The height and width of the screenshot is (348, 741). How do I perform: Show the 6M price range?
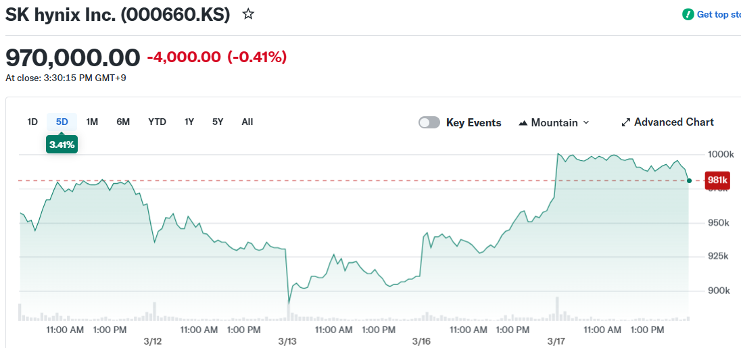[x=123, y=122]
